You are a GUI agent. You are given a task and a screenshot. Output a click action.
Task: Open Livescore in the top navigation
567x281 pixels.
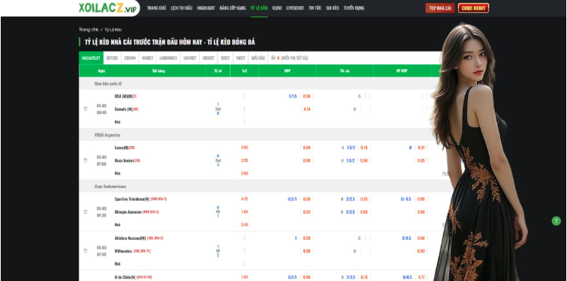pyautogui.click(x=295, y=8)
